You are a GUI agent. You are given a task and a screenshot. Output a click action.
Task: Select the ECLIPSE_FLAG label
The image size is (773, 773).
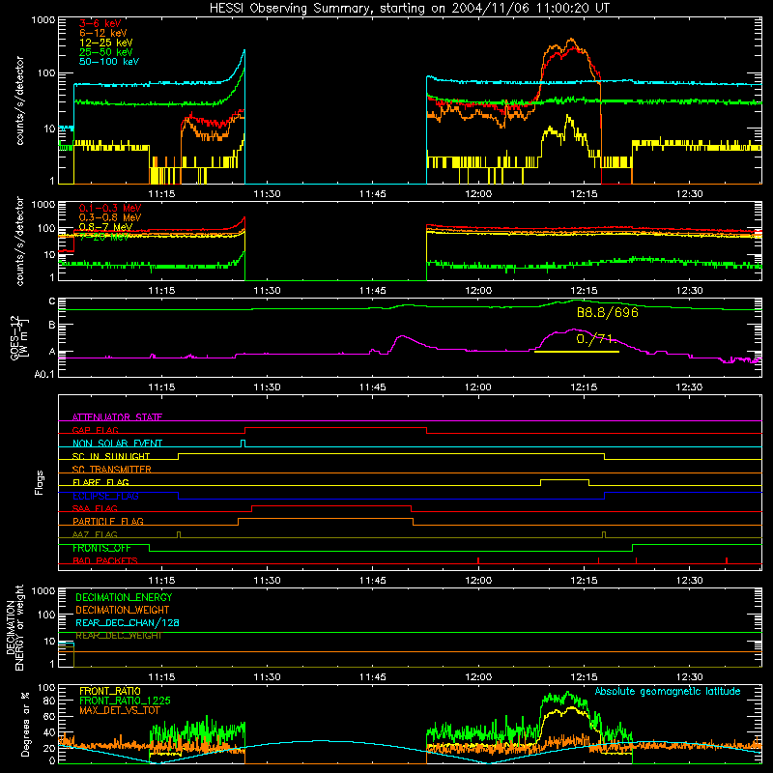105,496
